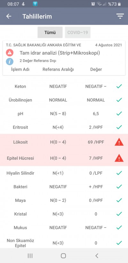Screen dimensions: 128x263
Task: Tap red warning icon beside test title
Action: point(10,53)
